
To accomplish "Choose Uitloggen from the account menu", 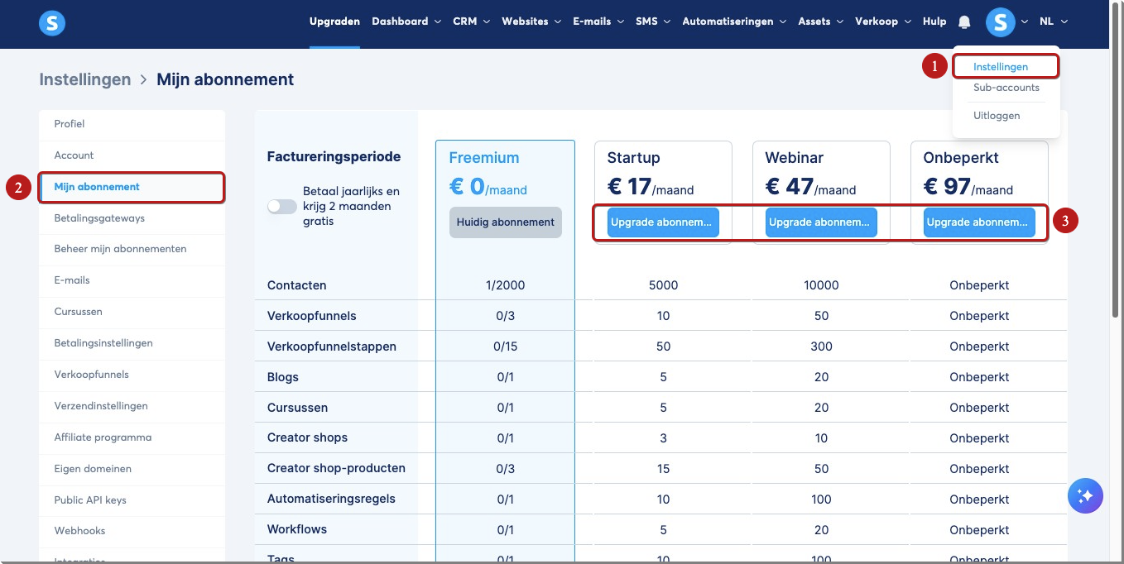I will coord(997,116).
